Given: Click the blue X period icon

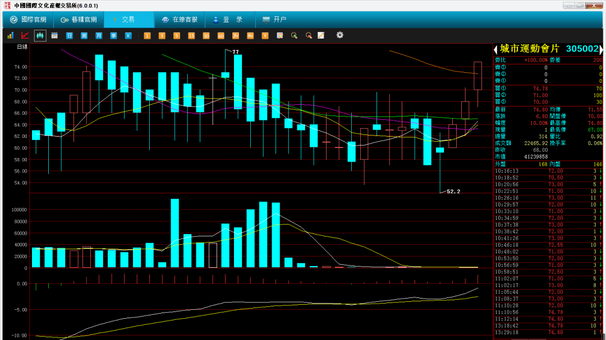Looking at the screenshot, I should (128, 35).
